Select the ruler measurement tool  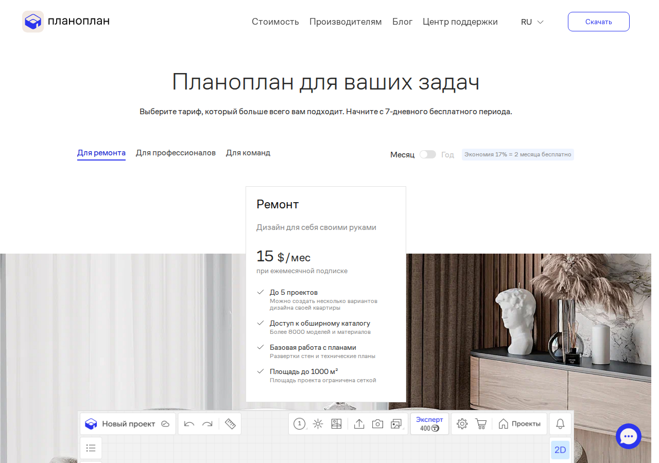230,424
